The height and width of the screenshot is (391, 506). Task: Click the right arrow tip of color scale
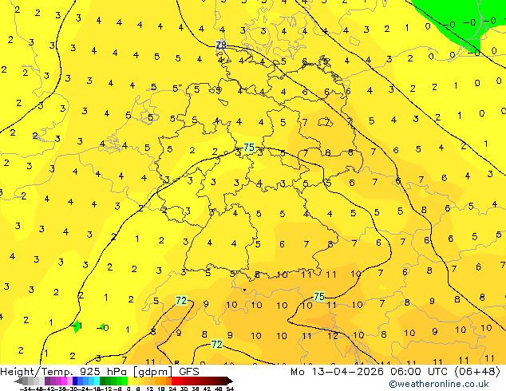[231, 381]
